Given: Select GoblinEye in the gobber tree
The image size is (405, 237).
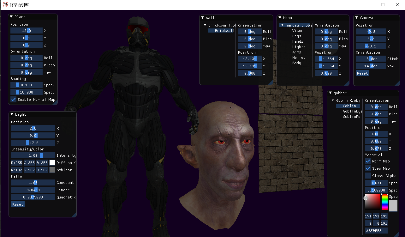Looking at the screenshot, I should pos(352,111).
